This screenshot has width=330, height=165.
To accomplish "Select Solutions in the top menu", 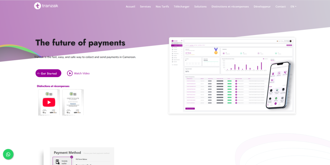I will [x=200, y=6].
